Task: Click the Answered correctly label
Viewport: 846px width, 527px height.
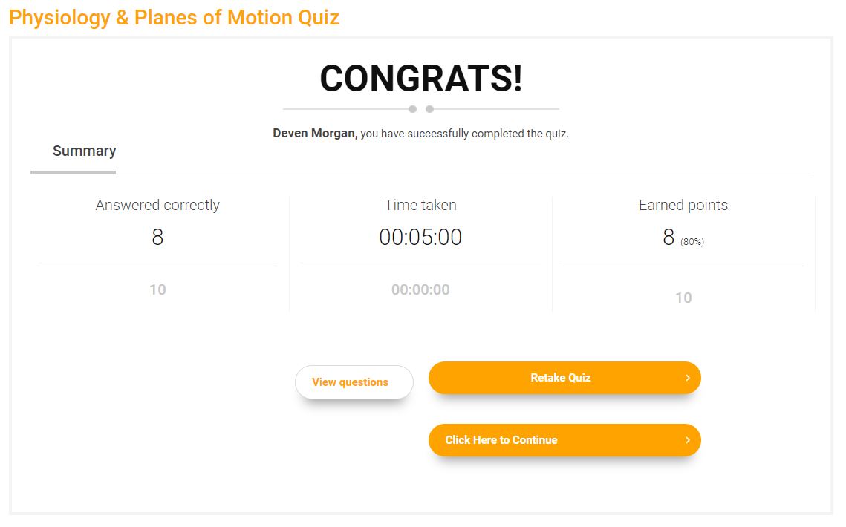Action: (x=157, y=206)
